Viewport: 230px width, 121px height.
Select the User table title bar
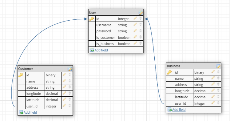pos(116,13)
